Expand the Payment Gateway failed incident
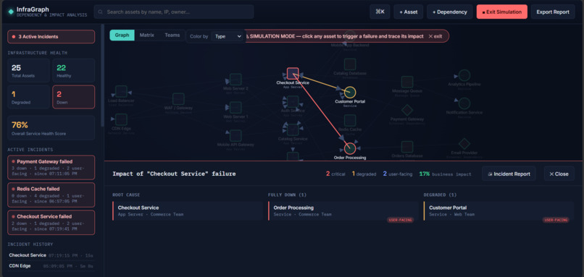This screenshot has width=584, height=277. 51,167
